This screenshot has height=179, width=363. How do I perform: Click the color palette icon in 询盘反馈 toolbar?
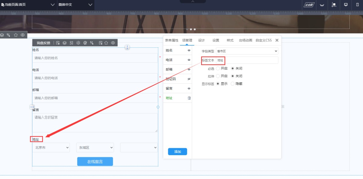[x=85, y=43]
